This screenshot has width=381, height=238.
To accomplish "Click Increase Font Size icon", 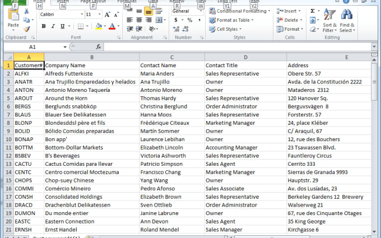I will pyautogui.click(x=107, y=15).
